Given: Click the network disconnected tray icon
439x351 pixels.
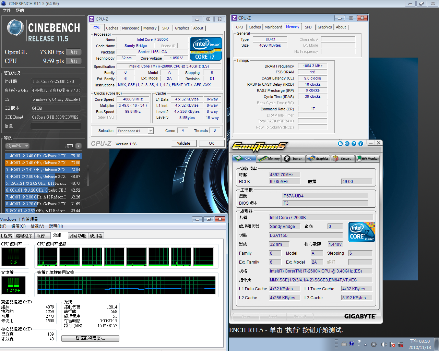Looking at the screenshot, I should click(400, 344).
